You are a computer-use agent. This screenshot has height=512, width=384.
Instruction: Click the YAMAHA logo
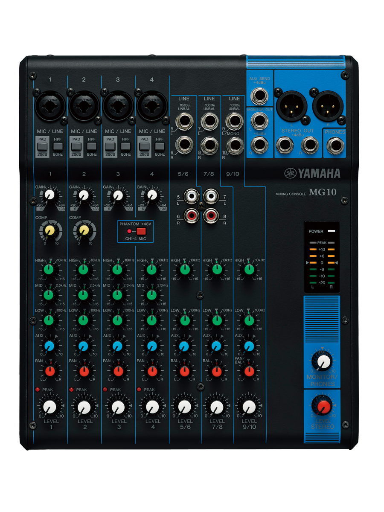point(312,173)
